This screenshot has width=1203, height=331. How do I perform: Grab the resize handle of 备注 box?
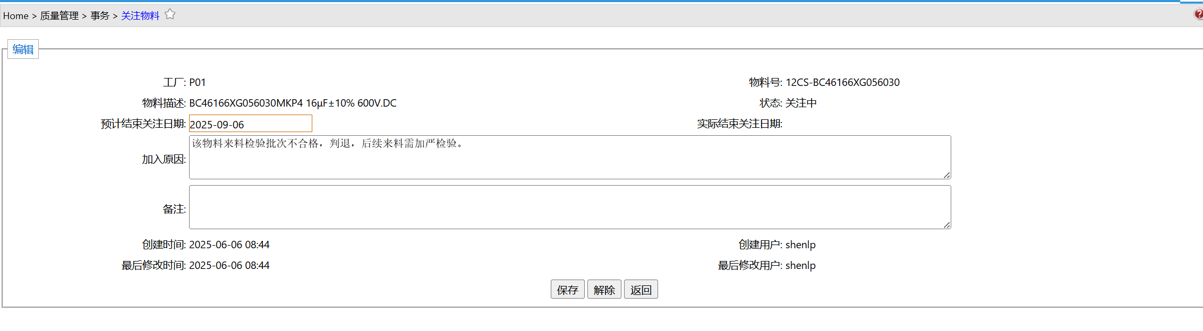click(946, 225)
